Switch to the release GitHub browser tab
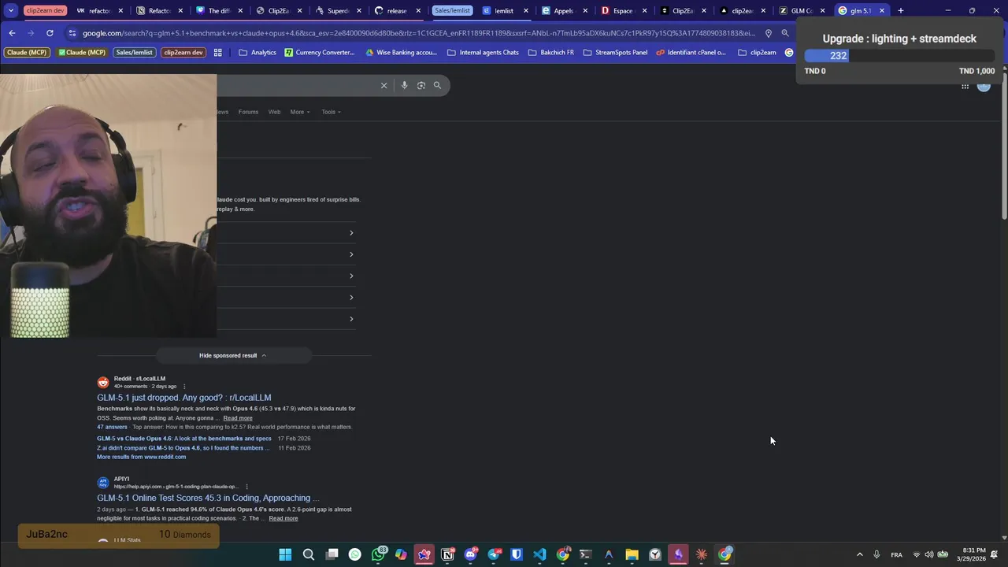Image resolution: width=1008 pixels, height=567 pixels. (396, 11)
